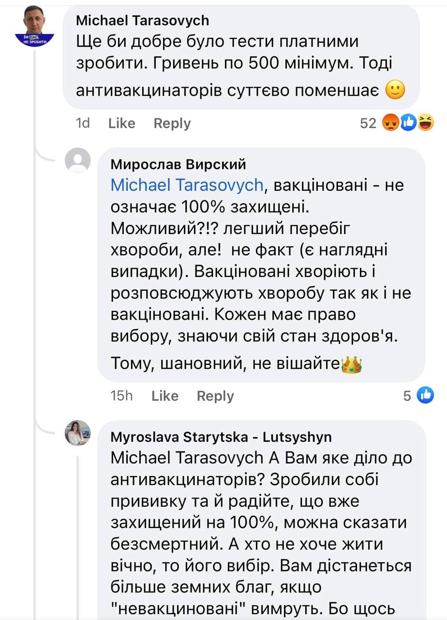Click the blue like icon on Вирский's comment
This screenshot has width=447, height=620.
425,396
